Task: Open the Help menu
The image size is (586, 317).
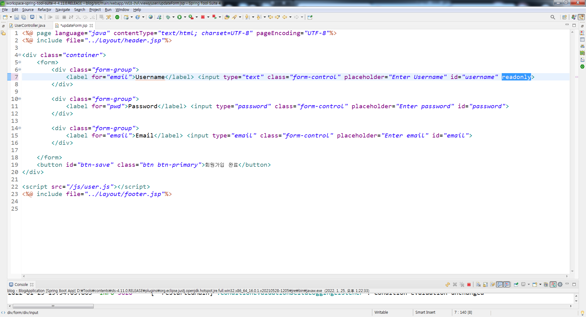Action: pos(137,10)
